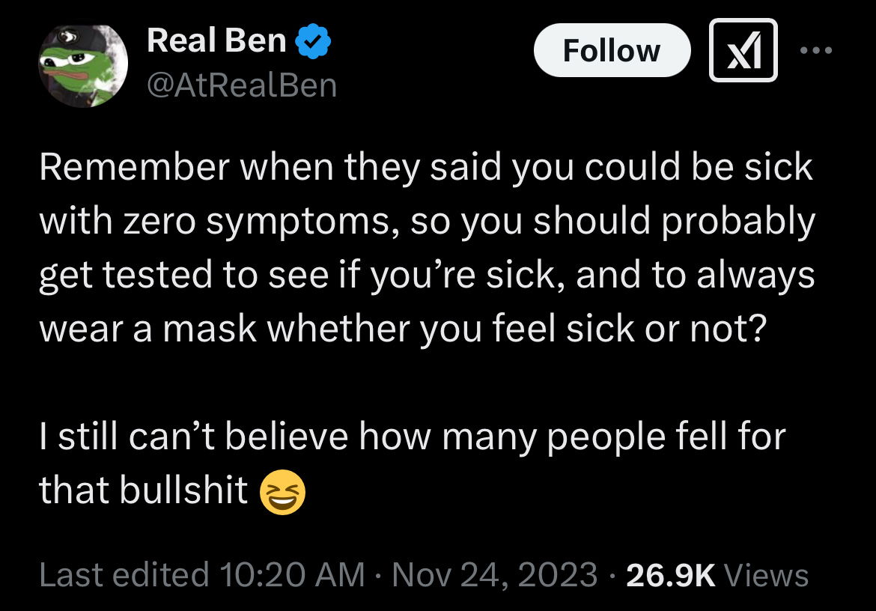
Task: Open the Real Ben display name
Action: 217,40
